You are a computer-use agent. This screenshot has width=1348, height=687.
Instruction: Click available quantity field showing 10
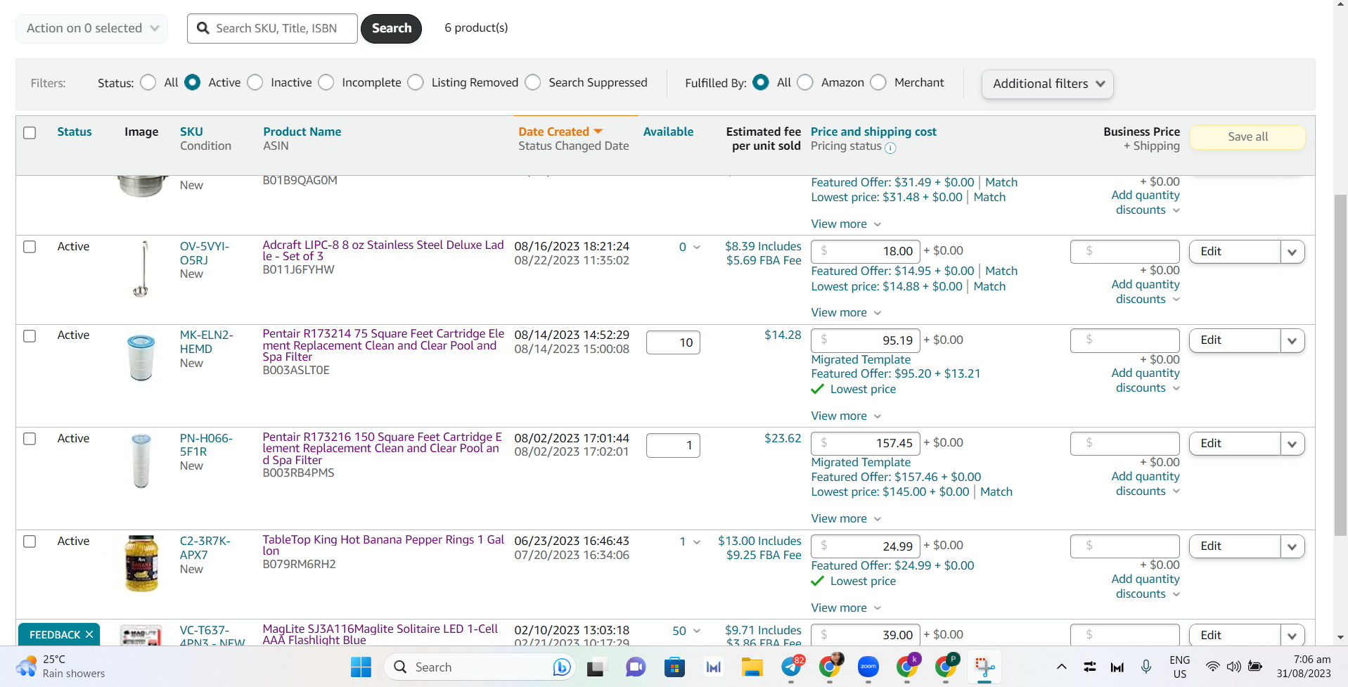coord(673,342)
